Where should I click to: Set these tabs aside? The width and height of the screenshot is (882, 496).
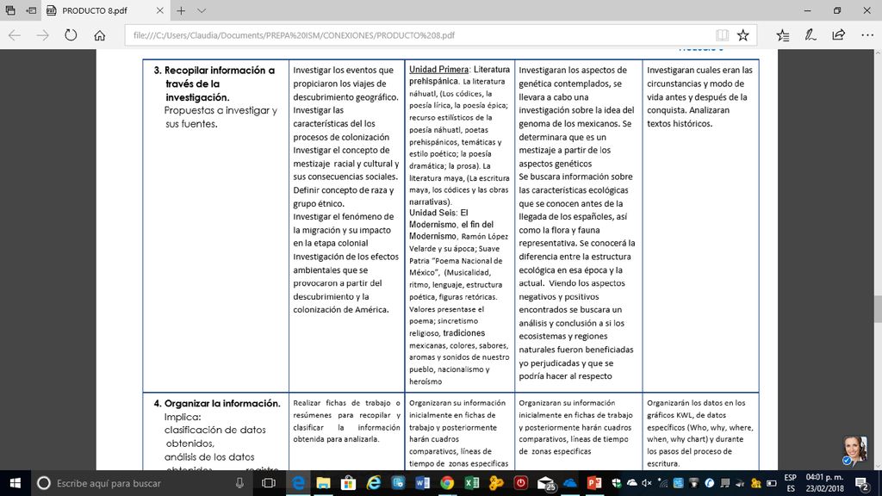point(31,10)
